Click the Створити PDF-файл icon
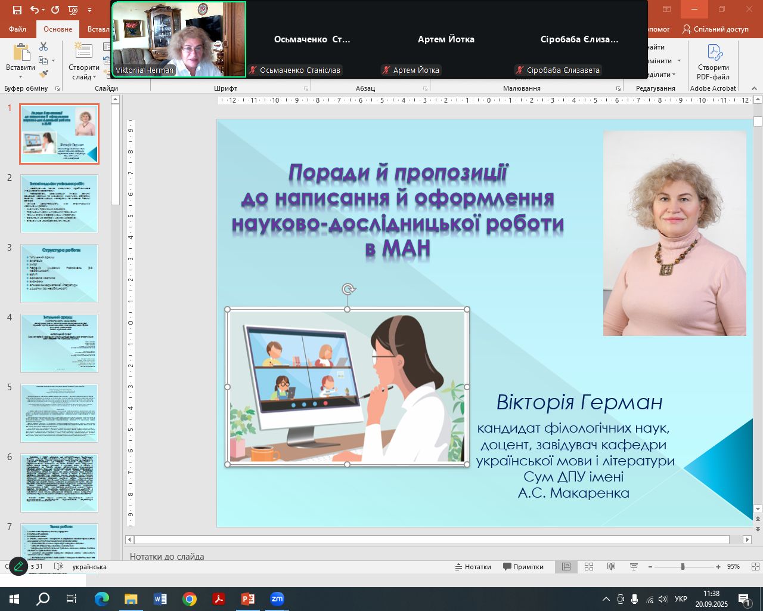763x611 pixels. click(714, 54)
